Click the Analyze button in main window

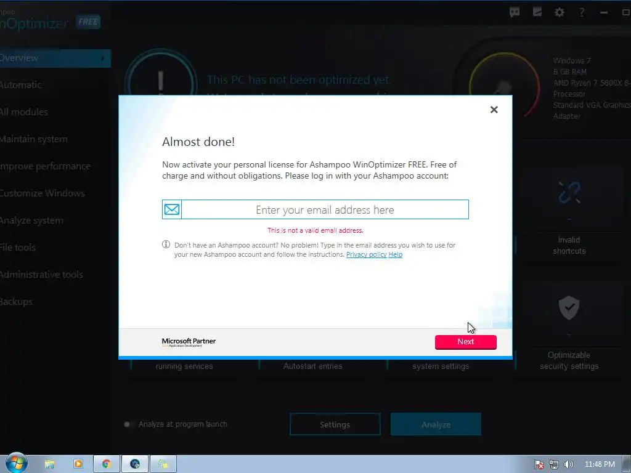[x=436, y=424]
